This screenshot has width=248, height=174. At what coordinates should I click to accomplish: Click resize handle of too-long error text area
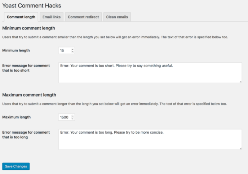point(240,148)
